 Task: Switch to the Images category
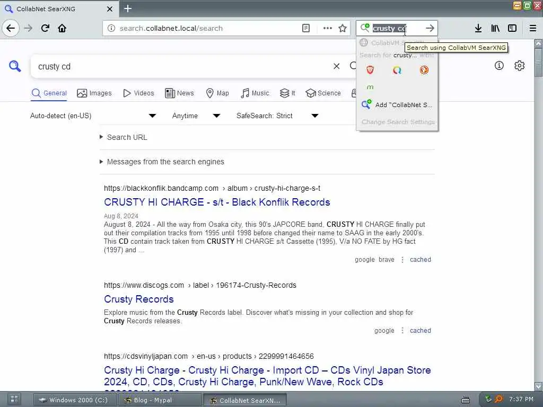(x=94, y=93)
